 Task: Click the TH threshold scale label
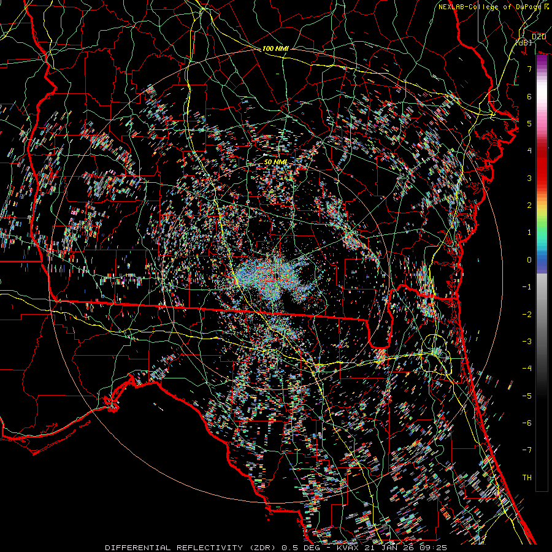tap(527, 478)
